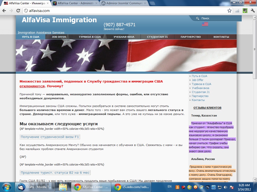The width and height of the screenshot is (257, 192).
Task: Open КОНТАКТЫ nav menu item
Action: tap(221, 37)
